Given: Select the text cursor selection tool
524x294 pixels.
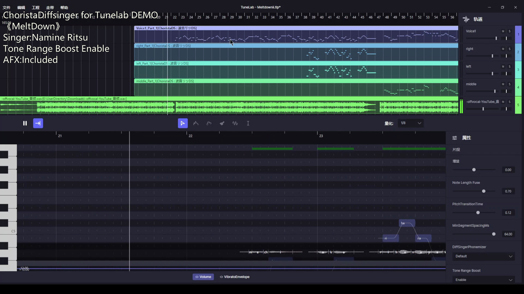Looking at the screenshot, I should click(248, 123).
